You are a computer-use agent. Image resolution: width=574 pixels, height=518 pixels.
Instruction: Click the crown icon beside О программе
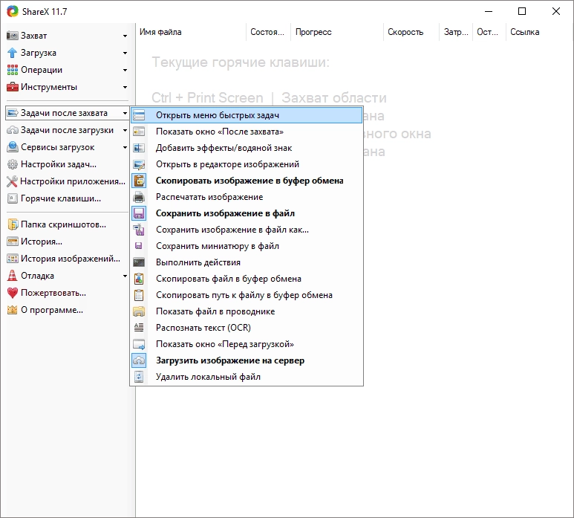click(x=13, y=310)
